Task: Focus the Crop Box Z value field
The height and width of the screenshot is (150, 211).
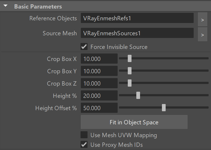Action: click(99, 83)
